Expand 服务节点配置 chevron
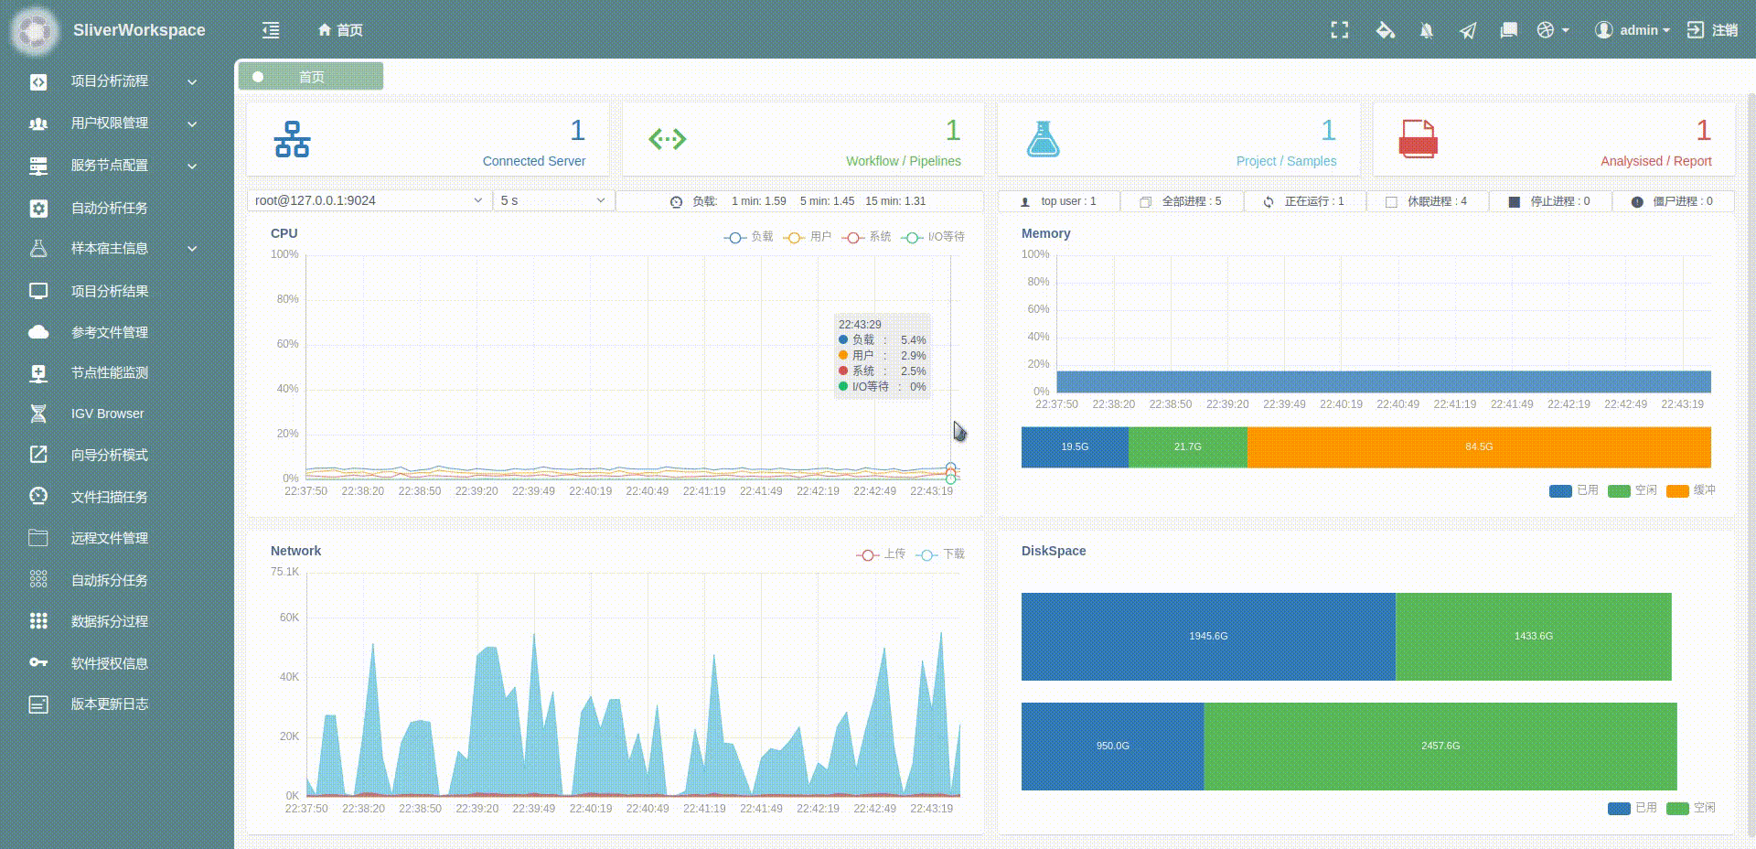The image size is (1756, 849). [192, 166]
